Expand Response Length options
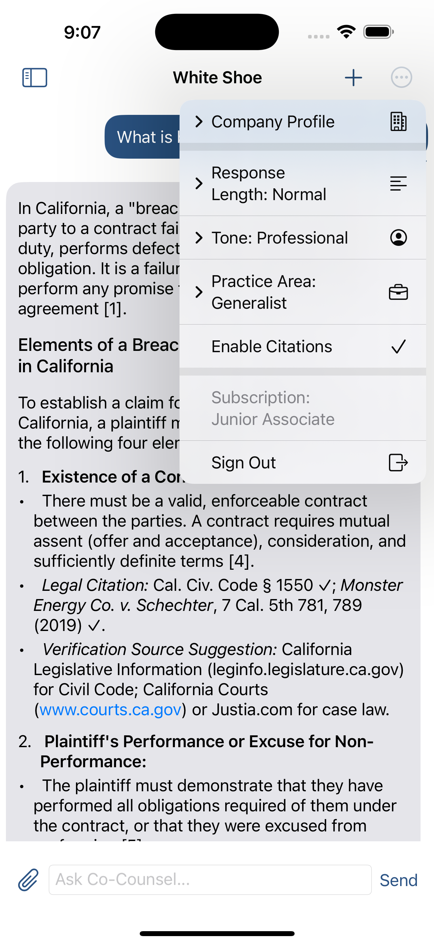 pos(200,183)
